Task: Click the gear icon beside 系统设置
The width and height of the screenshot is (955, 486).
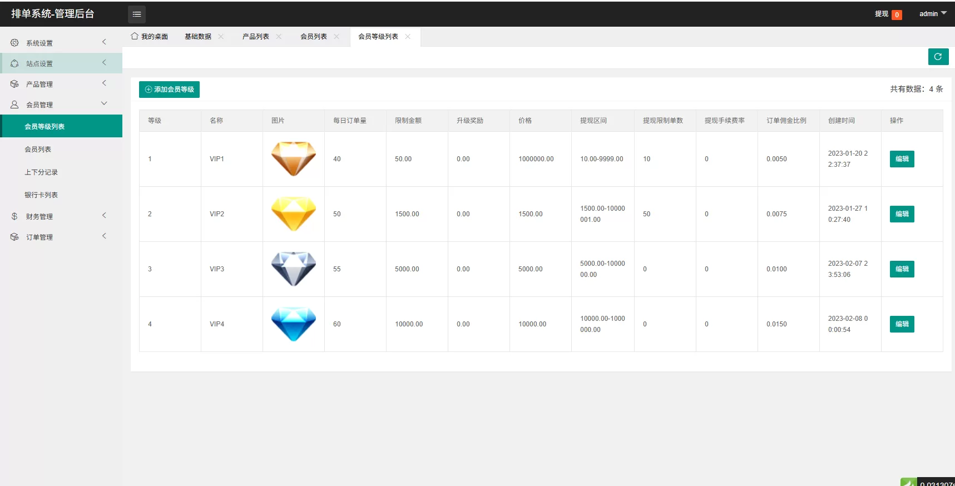Action: [14, 43]
